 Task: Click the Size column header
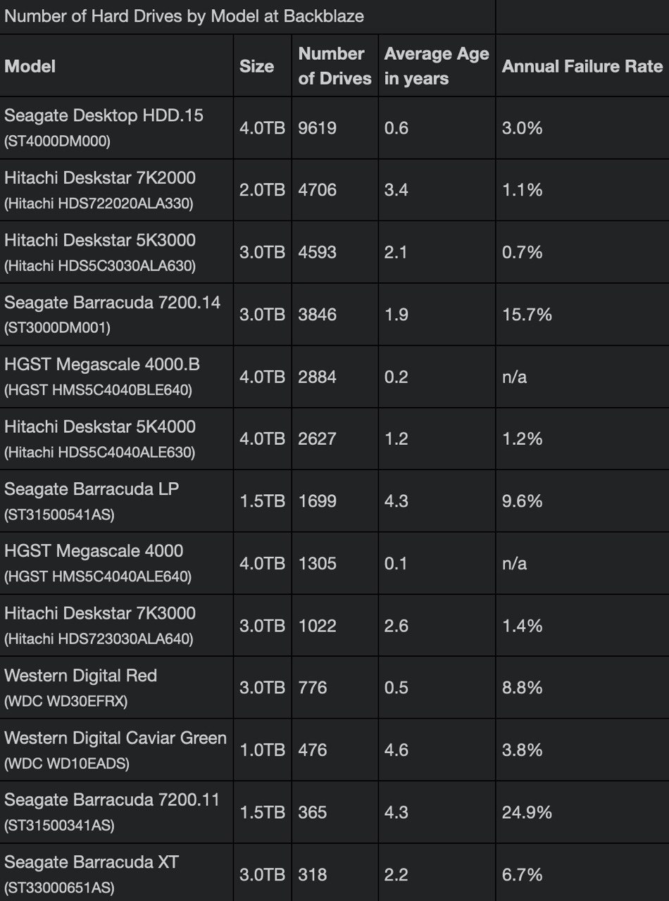pos(256,67)
